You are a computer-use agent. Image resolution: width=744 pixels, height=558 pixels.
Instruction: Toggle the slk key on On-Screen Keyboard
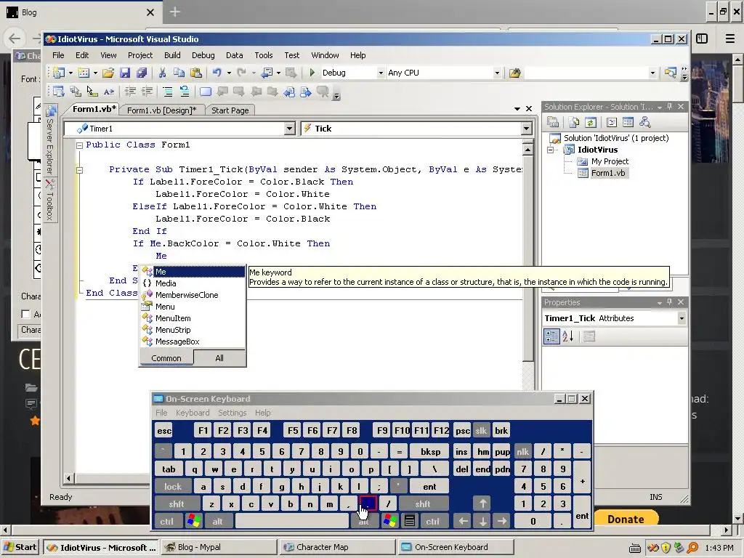point(481,431)
